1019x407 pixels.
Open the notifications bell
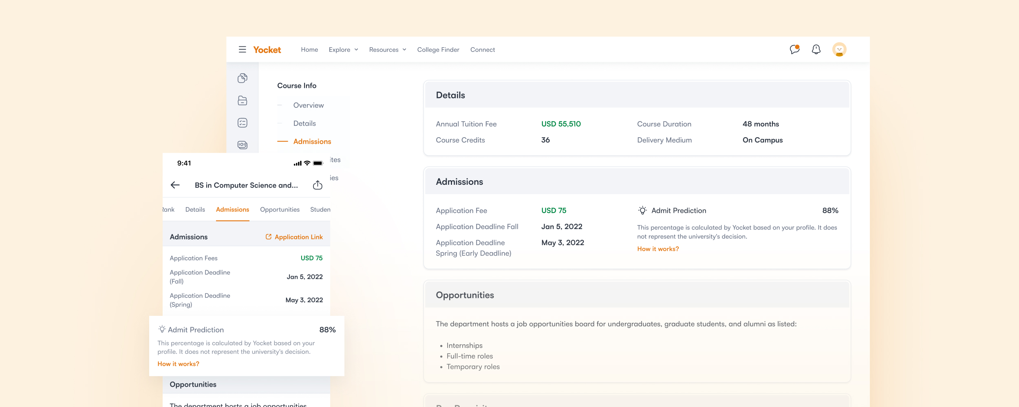click(x=816, y=49)
